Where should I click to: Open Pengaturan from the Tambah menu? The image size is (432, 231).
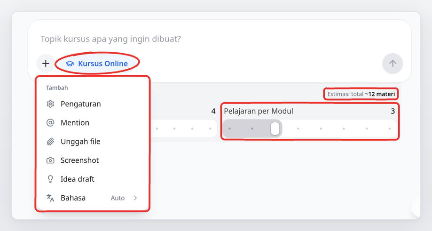93,104
